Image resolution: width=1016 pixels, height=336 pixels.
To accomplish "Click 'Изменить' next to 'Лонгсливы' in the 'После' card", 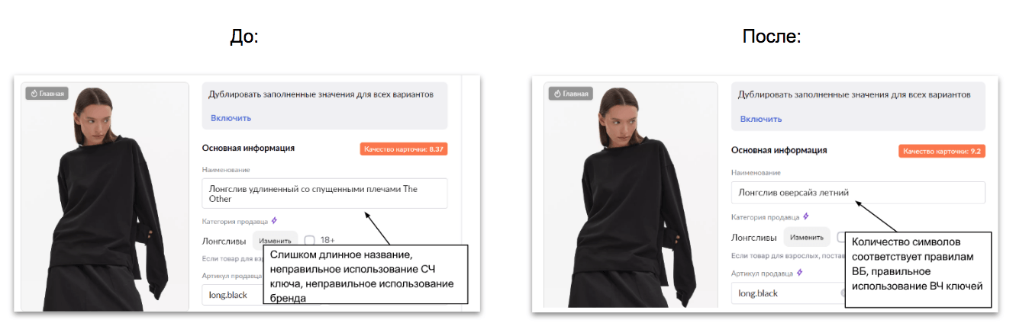I will 807,238.
